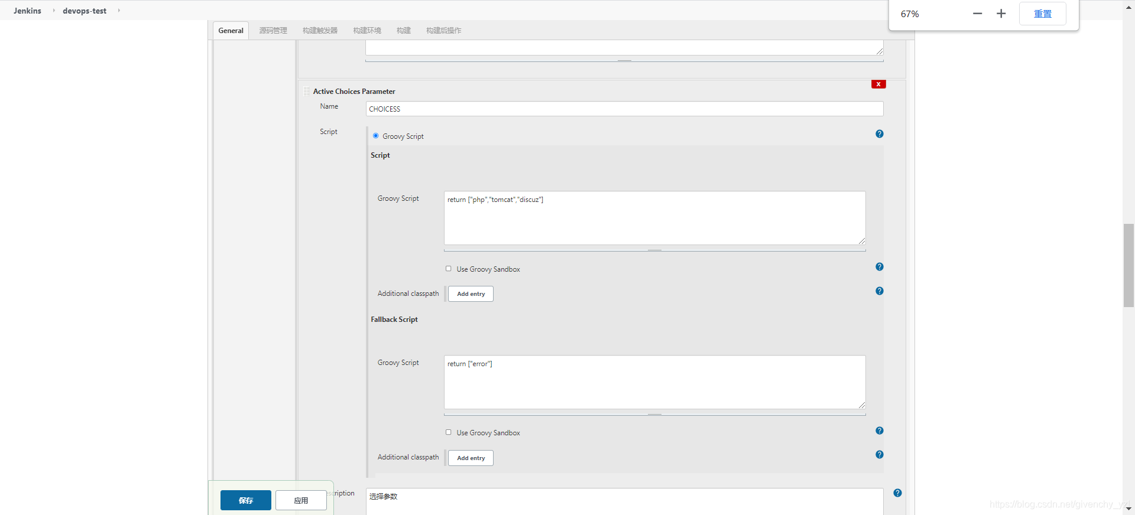Image resolution: width=1135 pixels, height=515 pixels.
Task: Click the arrow after Jenkins breadcrumb
Action: tap(53, 11)
